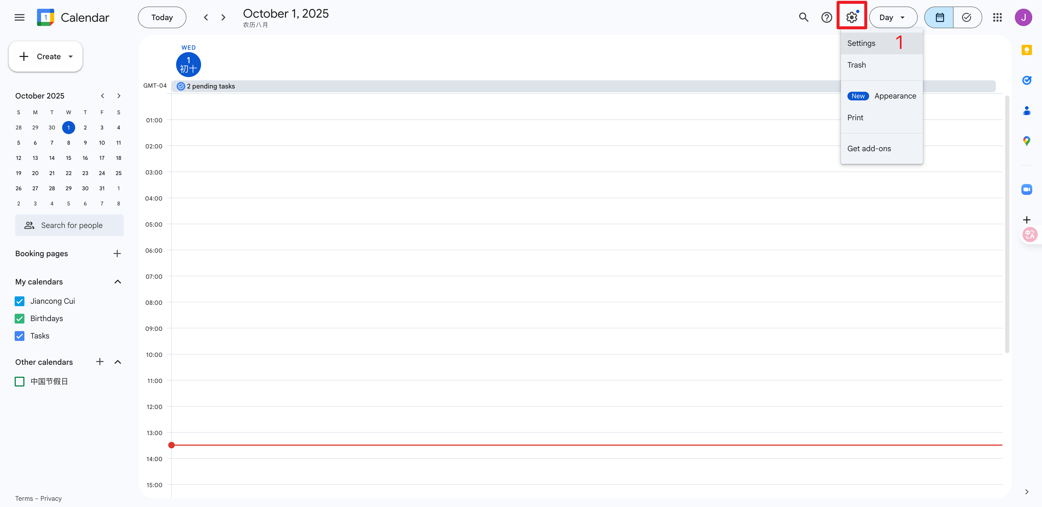The height and width of the screenshot is (507, 1042).
Task: Open Zoom add-on in side panel
Action: (1026, 189)
